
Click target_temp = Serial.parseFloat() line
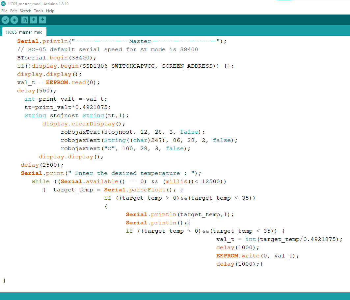[x=113, y=190]
